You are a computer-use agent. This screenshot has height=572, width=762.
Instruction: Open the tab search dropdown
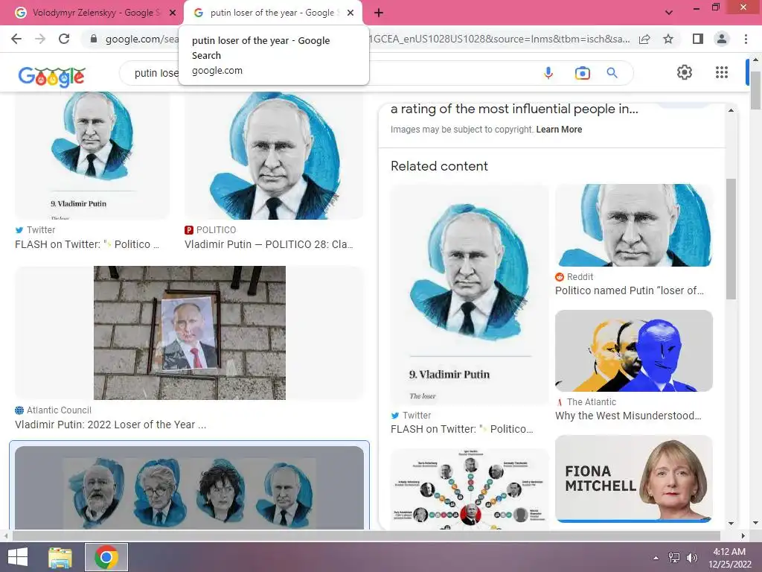pos(669,13)
